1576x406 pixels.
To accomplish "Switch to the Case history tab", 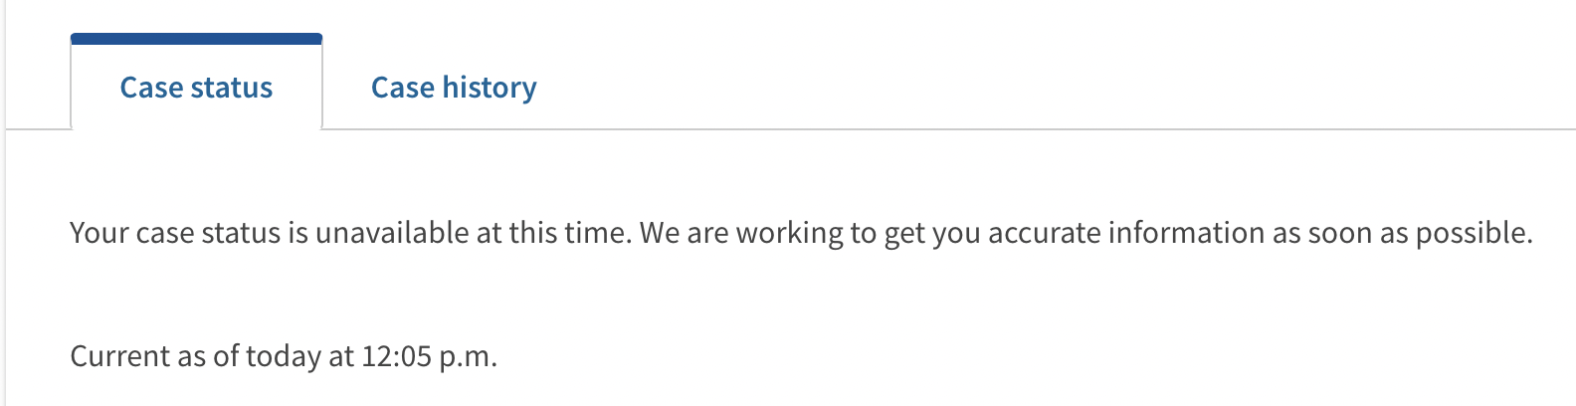I will coord(454,88).
